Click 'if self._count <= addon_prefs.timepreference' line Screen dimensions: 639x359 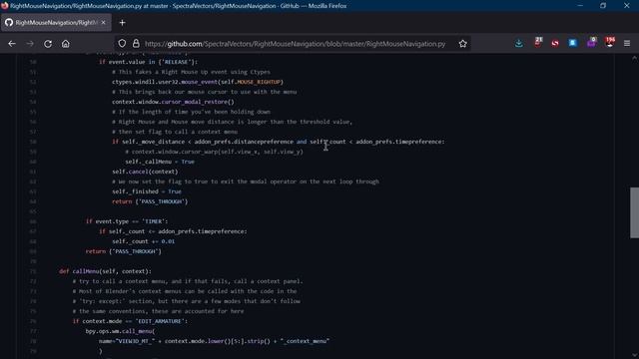[173, 231]
